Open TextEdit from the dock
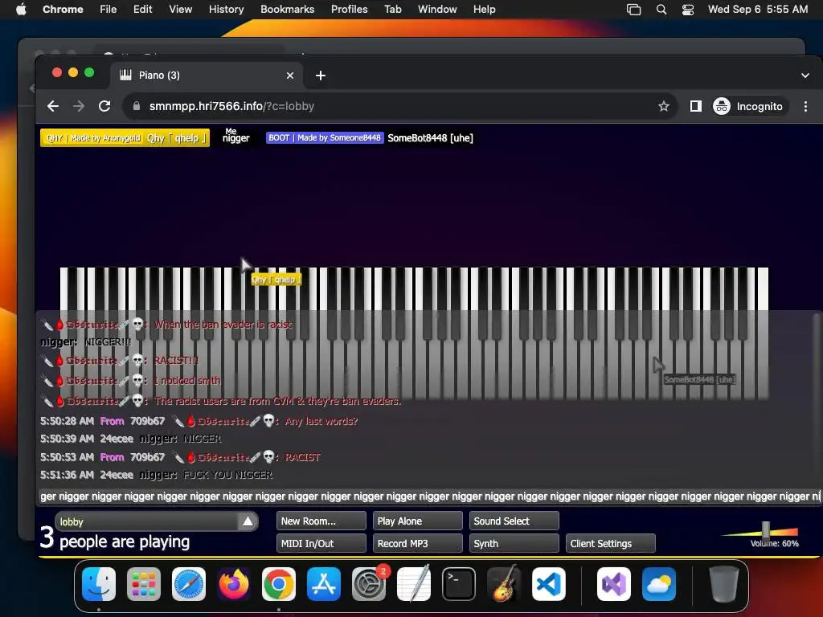Screen dimensions: 823x617 pyautogui.click(x=414, y=584)
